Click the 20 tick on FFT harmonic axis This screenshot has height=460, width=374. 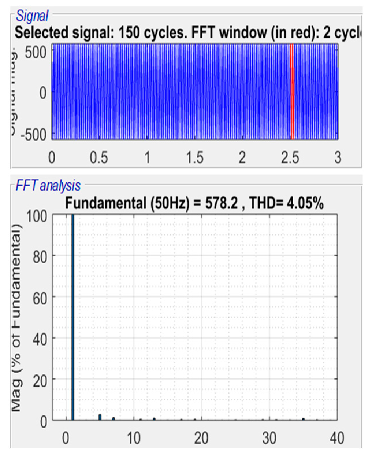pyautogui.click(x=201, y=438)
